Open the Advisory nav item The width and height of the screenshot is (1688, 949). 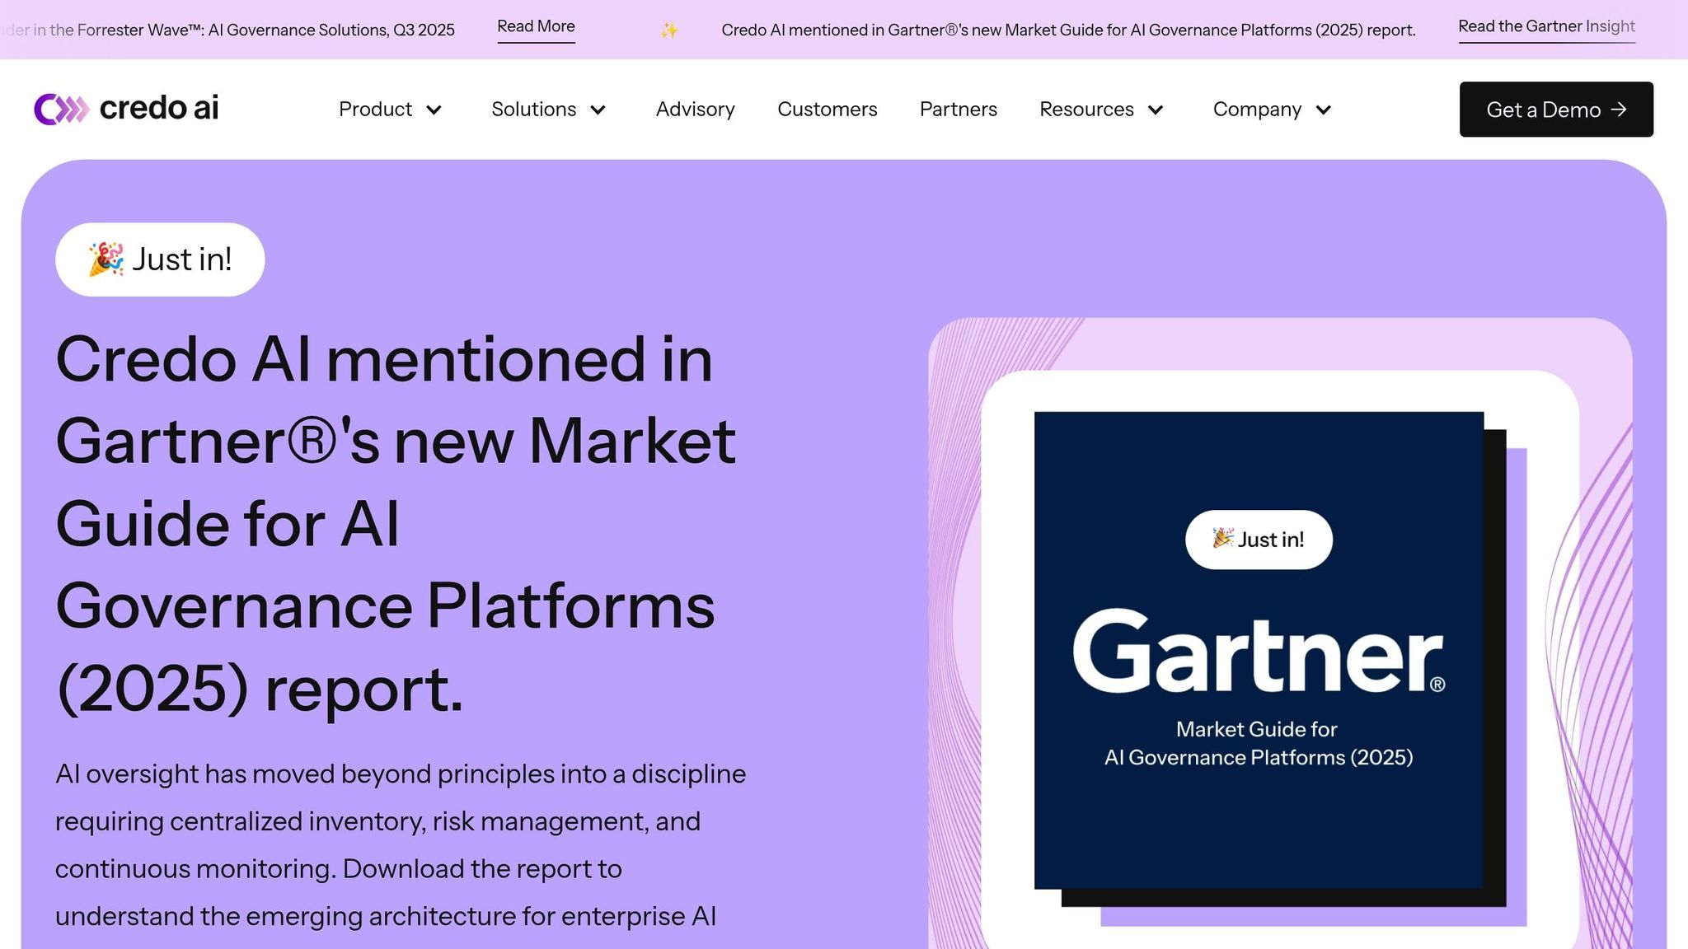[x=695, y=110]
